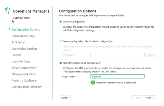The width and height of the screenshot is (164, 106).
Task: Click the chevron beside Configuration Options step
Action: 10,29
